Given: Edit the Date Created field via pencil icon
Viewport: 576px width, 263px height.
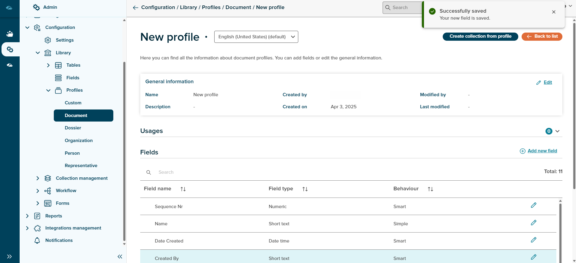Looking at the screenshot, I should click(533, 240).
